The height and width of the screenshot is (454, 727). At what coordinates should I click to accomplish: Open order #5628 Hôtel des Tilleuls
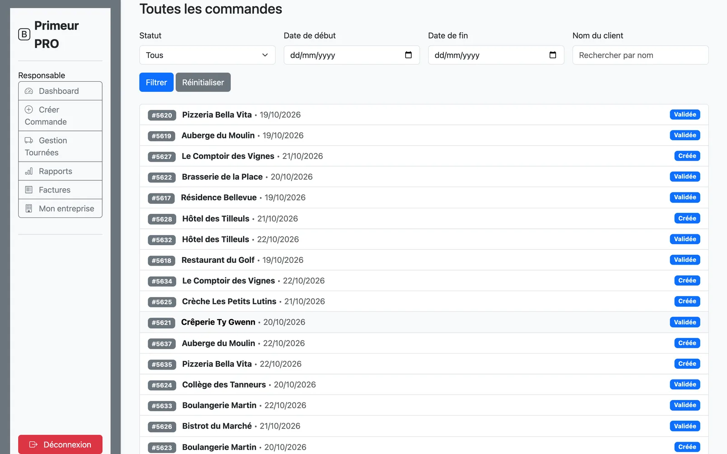pyautogui.click(x=424, y=218)
